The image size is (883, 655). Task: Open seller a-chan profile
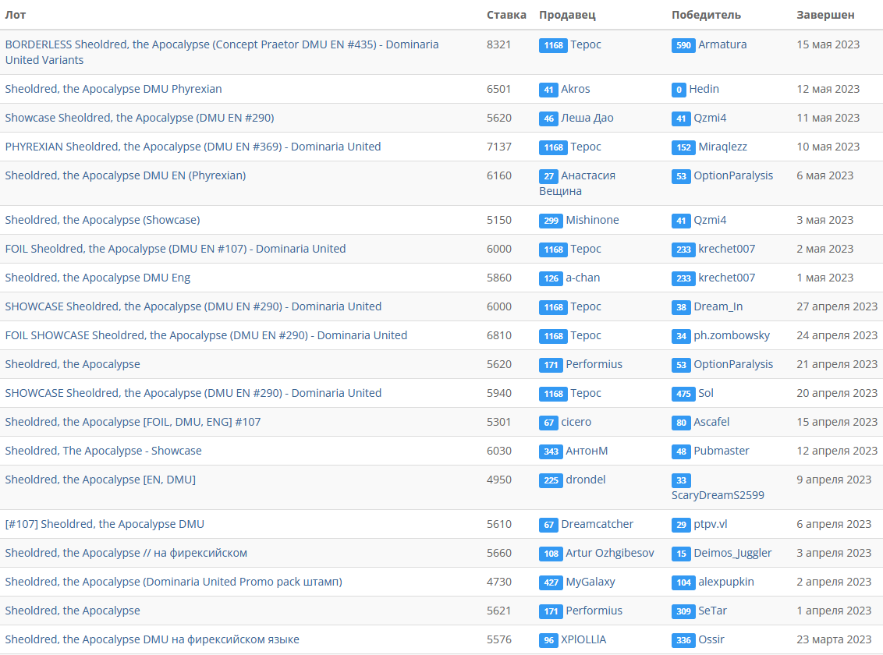(583, 278)
